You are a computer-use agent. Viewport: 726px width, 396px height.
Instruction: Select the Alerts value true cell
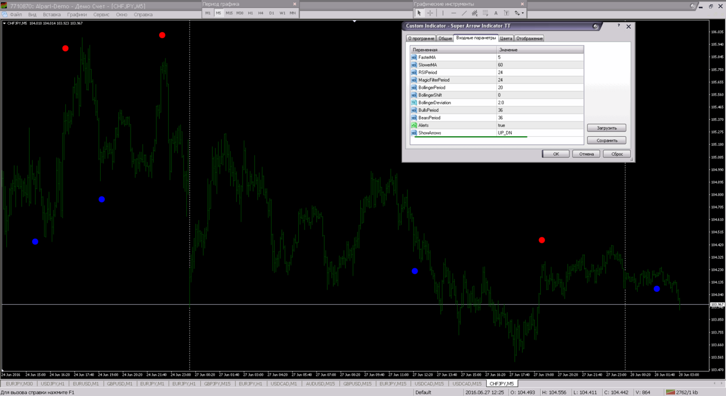pos(540,125)
